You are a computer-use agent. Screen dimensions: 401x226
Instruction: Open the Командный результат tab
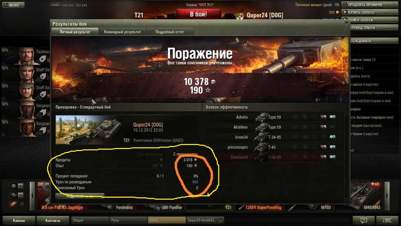click(x=122, y=32)
